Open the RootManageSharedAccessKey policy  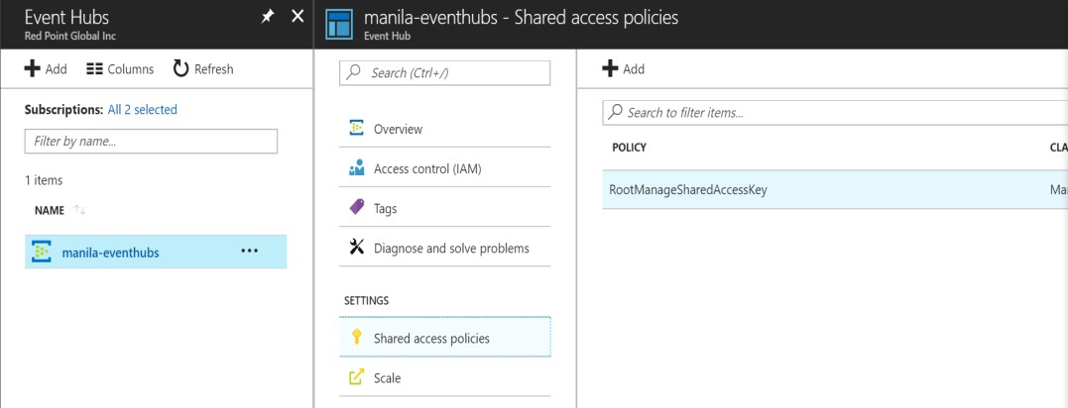tap(687, 190)
